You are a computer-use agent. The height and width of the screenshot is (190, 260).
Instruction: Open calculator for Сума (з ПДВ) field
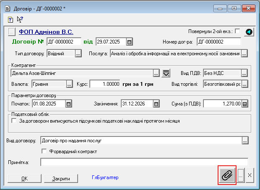tap(244, 104)
